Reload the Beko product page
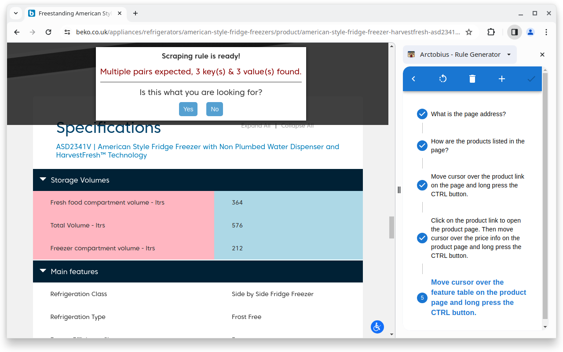The image size is (563, 352). (48, 32)
